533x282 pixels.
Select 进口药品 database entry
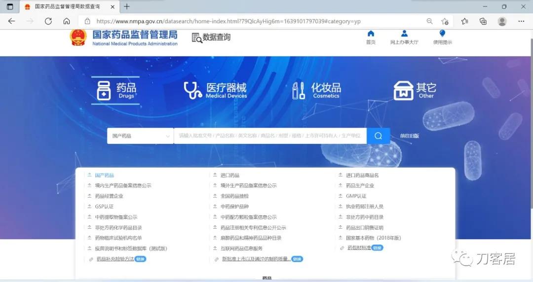coord(230,176)
